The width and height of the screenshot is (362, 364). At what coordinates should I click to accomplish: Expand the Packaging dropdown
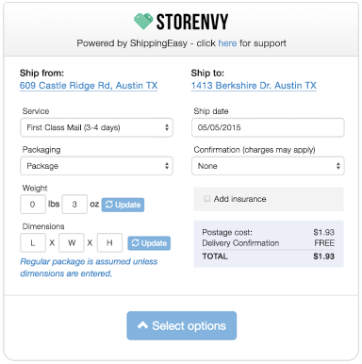point(96,166)
